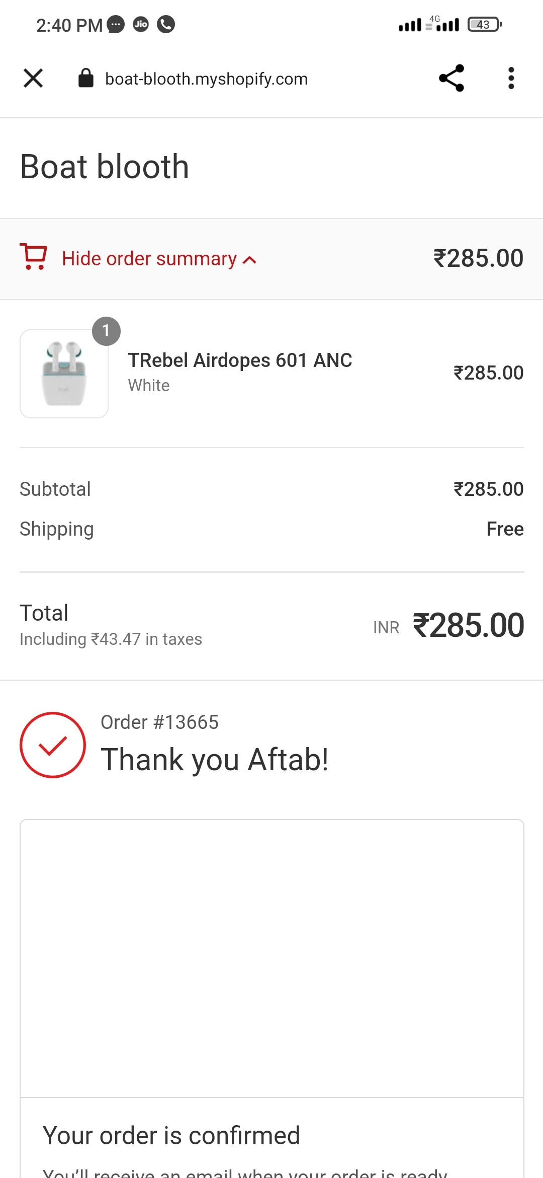Image resolution: width=543 pixels, height=1178 pixels.
Task: Tap the Jio notification icon in status bar
Action: 141,24
